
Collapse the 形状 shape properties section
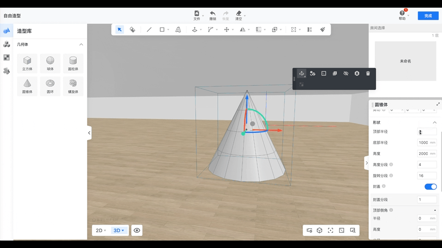coord(434,123)
